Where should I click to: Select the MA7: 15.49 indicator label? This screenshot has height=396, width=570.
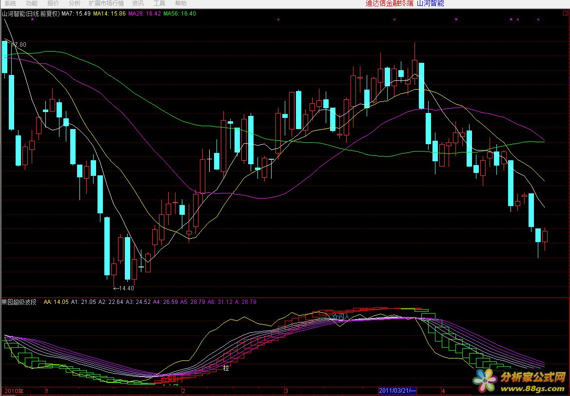click(76, 14)
